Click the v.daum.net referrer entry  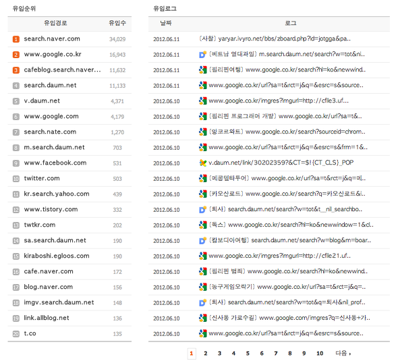[42, 101]
